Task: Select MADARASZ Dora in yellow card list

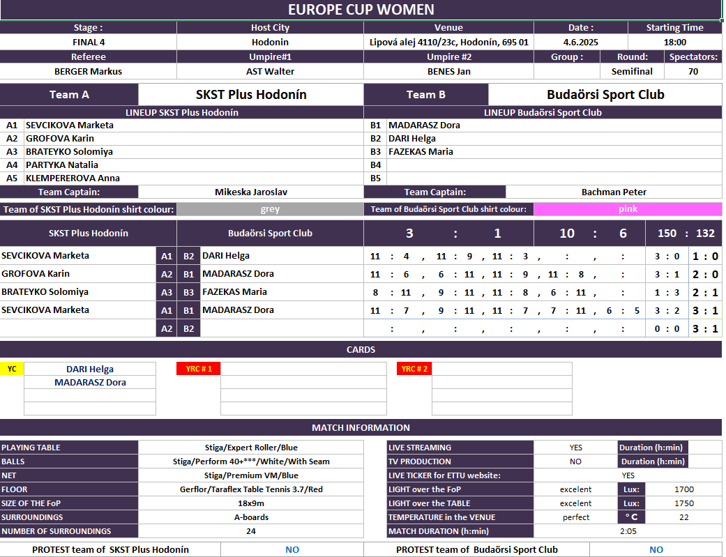Action: coord(90,382)
